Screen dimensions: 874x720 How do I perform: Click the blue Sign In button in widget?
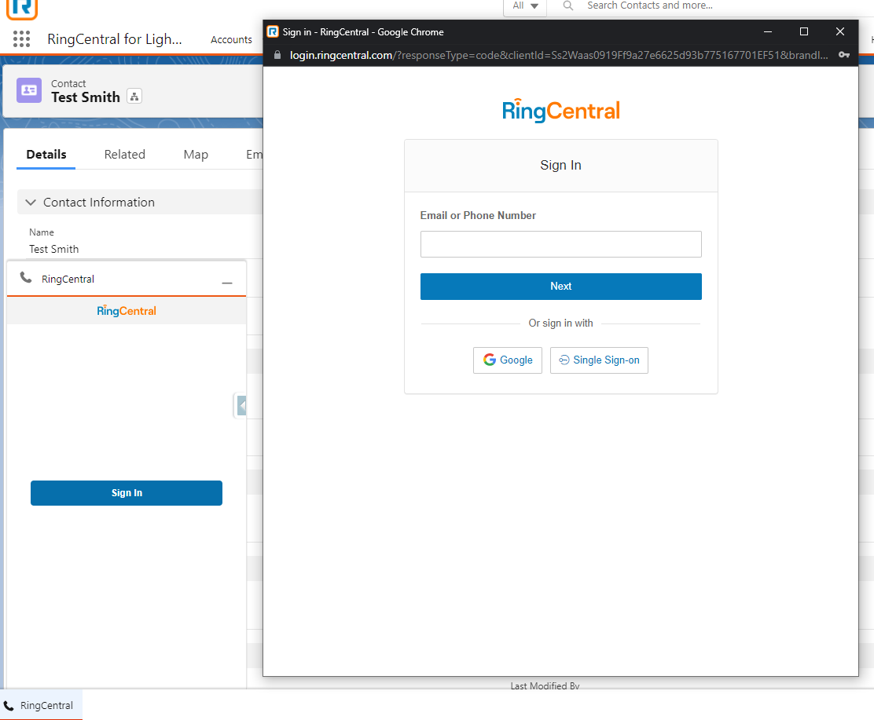[127, 493]
